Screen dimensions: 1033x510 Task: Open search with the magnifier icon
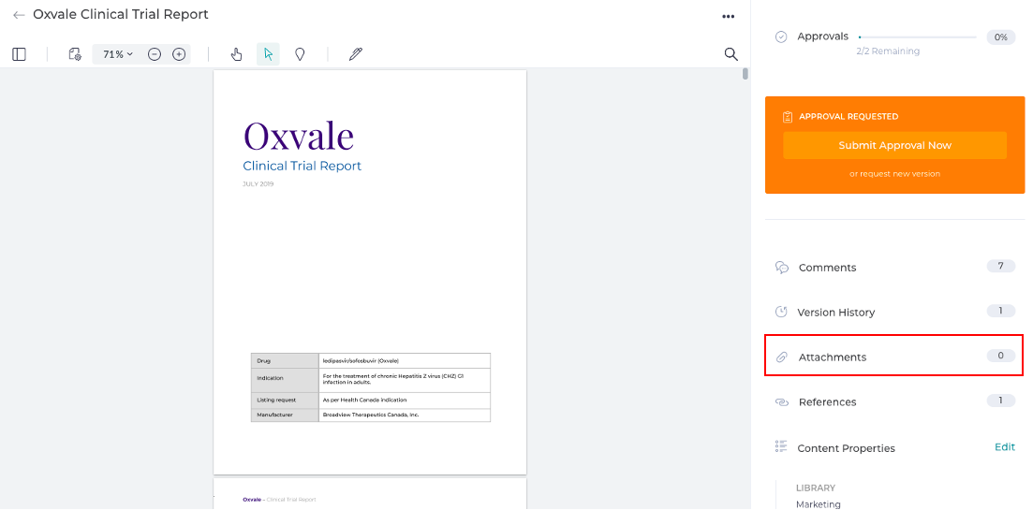pyautogui.click(x=730, y=54)
